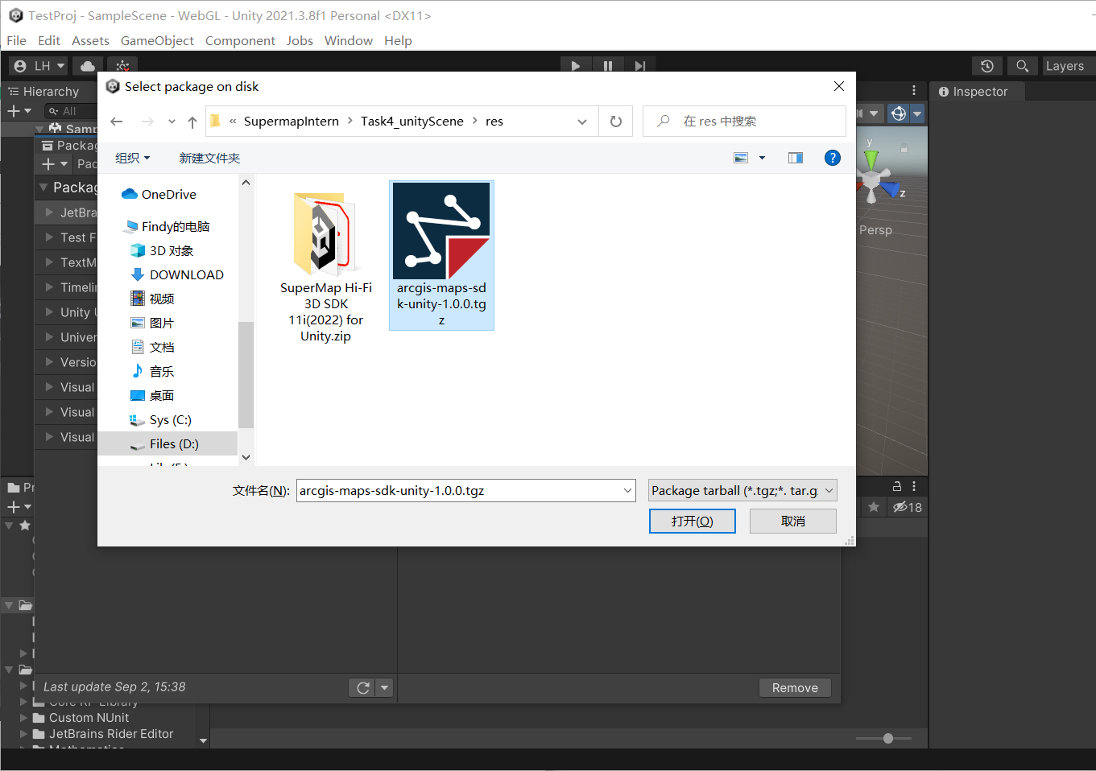Click the 文件名 filename input field
This screenshot has height=771, width=1096.
pos(465,490)
